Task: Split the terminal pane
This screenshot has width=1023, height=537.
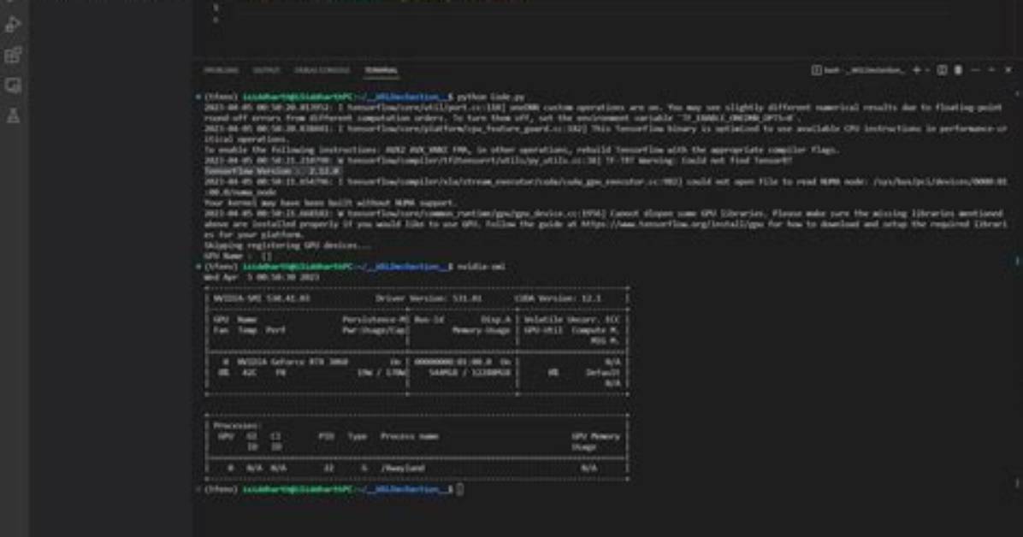Action: coord(942,70)
